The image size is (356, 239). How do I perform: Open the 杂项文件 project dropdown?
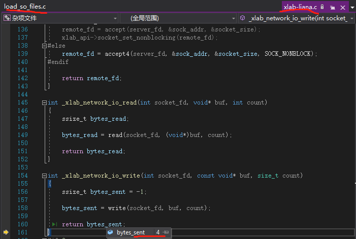tap(60, 18)
